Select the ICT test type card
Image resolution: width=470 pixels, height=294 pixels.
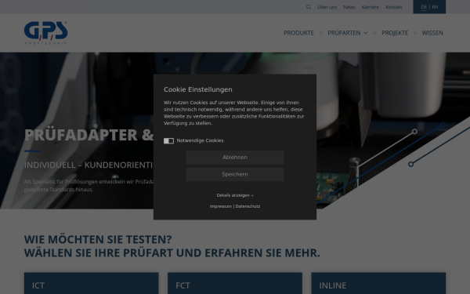pyautogui.click(x=92, y=283)
